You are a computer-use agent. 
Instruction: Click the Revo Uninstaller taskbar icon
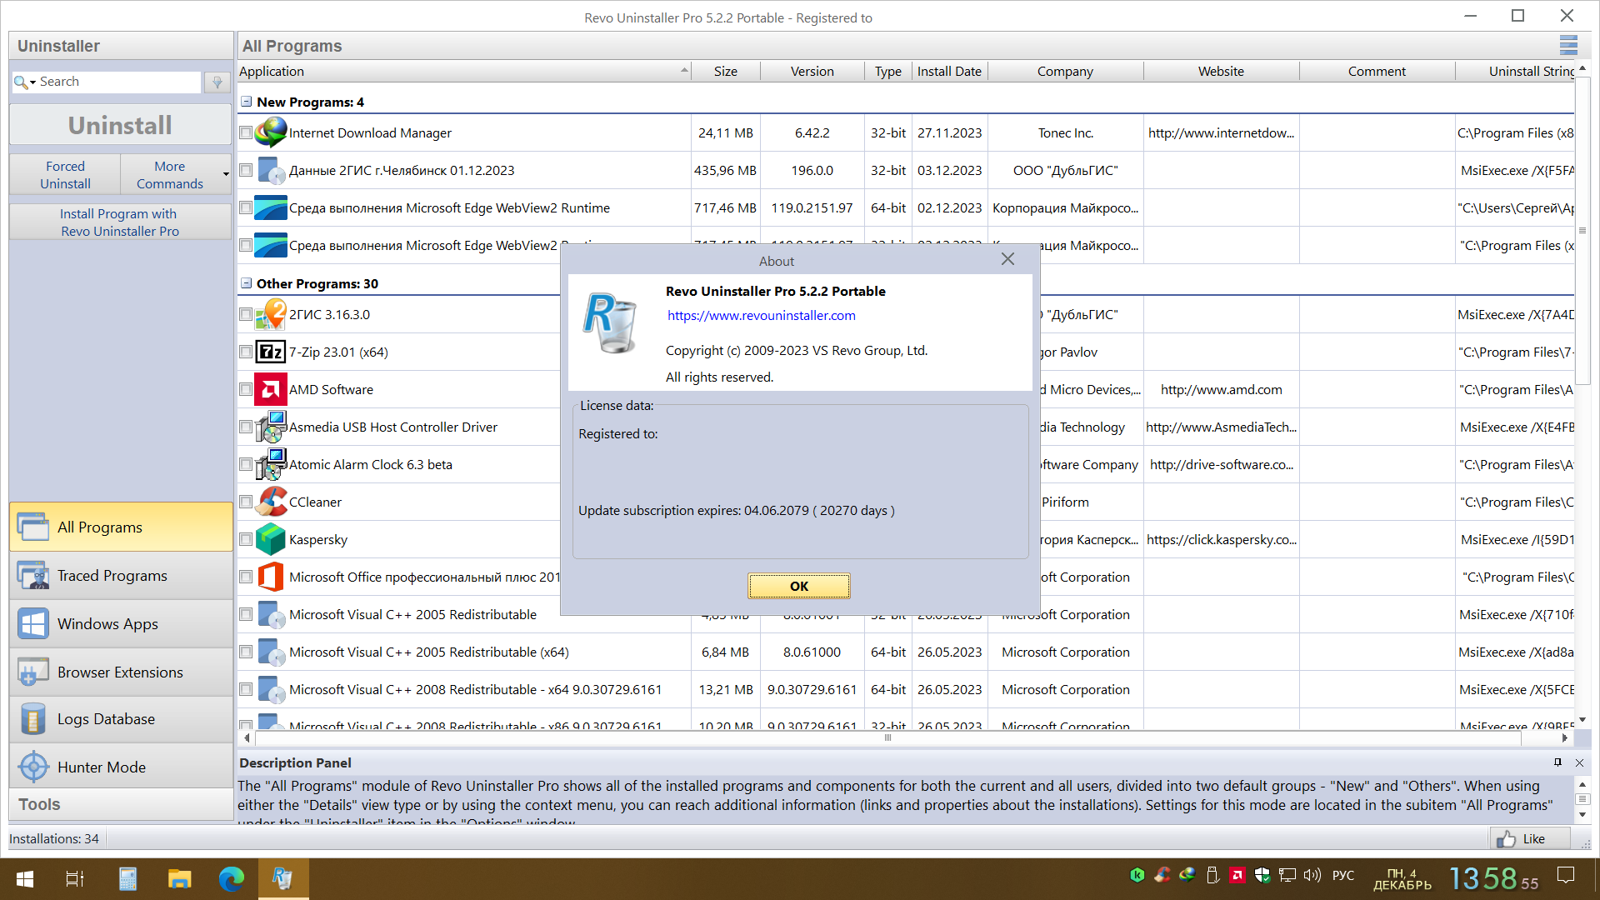tap(283, 878)
